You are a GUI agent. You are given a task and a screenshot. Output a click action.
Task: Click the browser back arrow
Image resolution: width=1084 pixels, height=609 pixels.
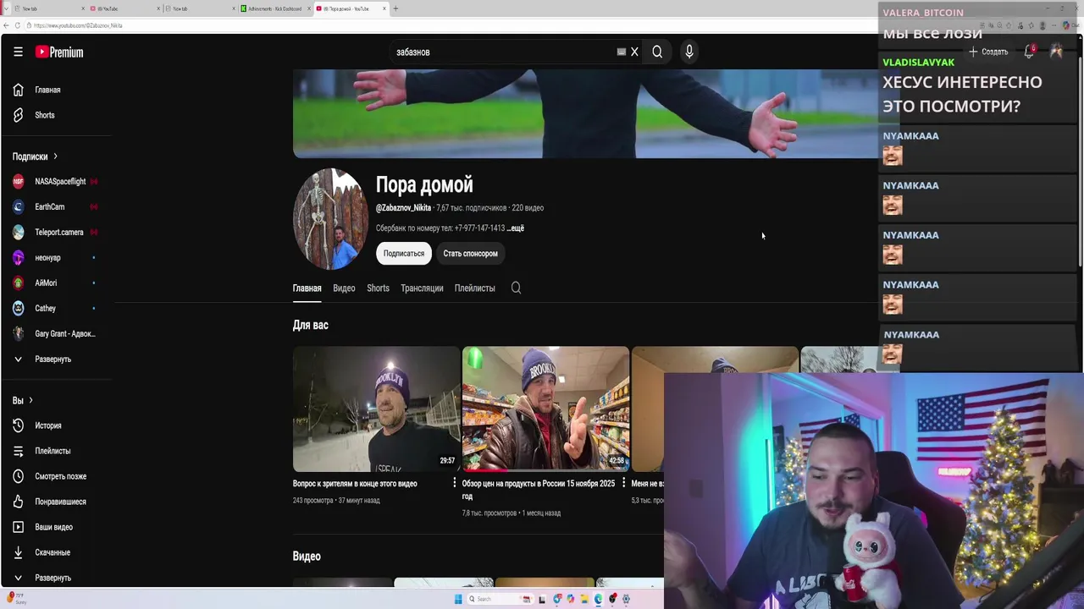[7, 25]
